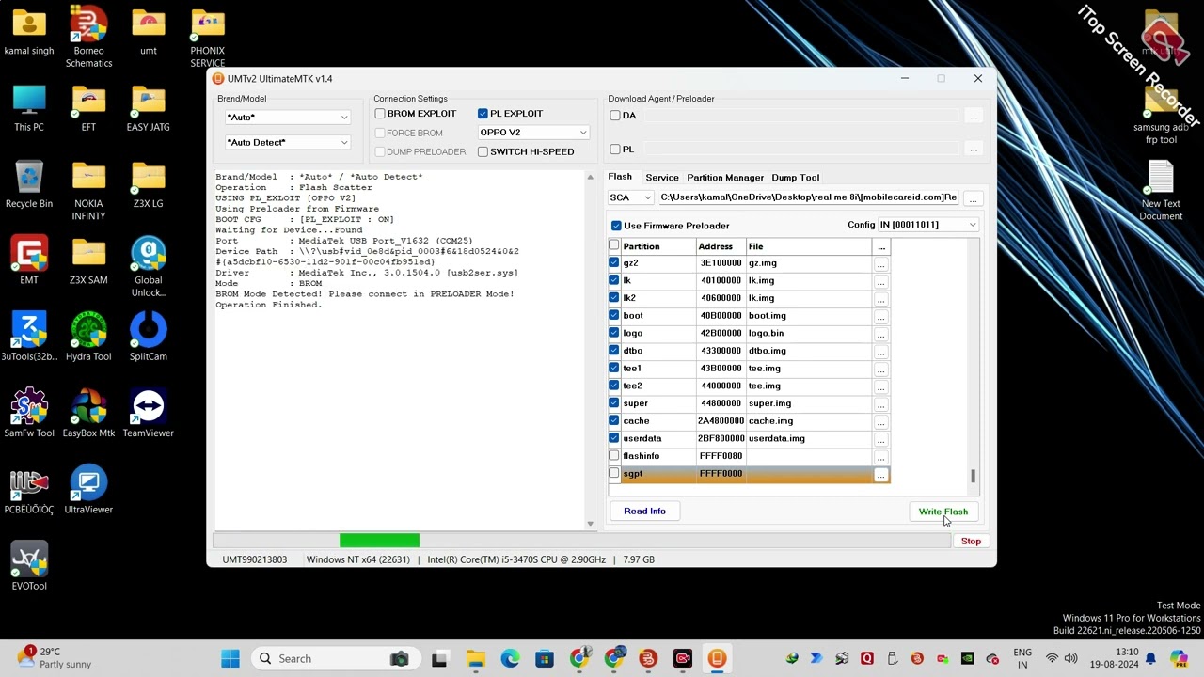Switch to the Dump Tool tab
This screenshot has width=1204, height=677.
(x=795, y=178)
